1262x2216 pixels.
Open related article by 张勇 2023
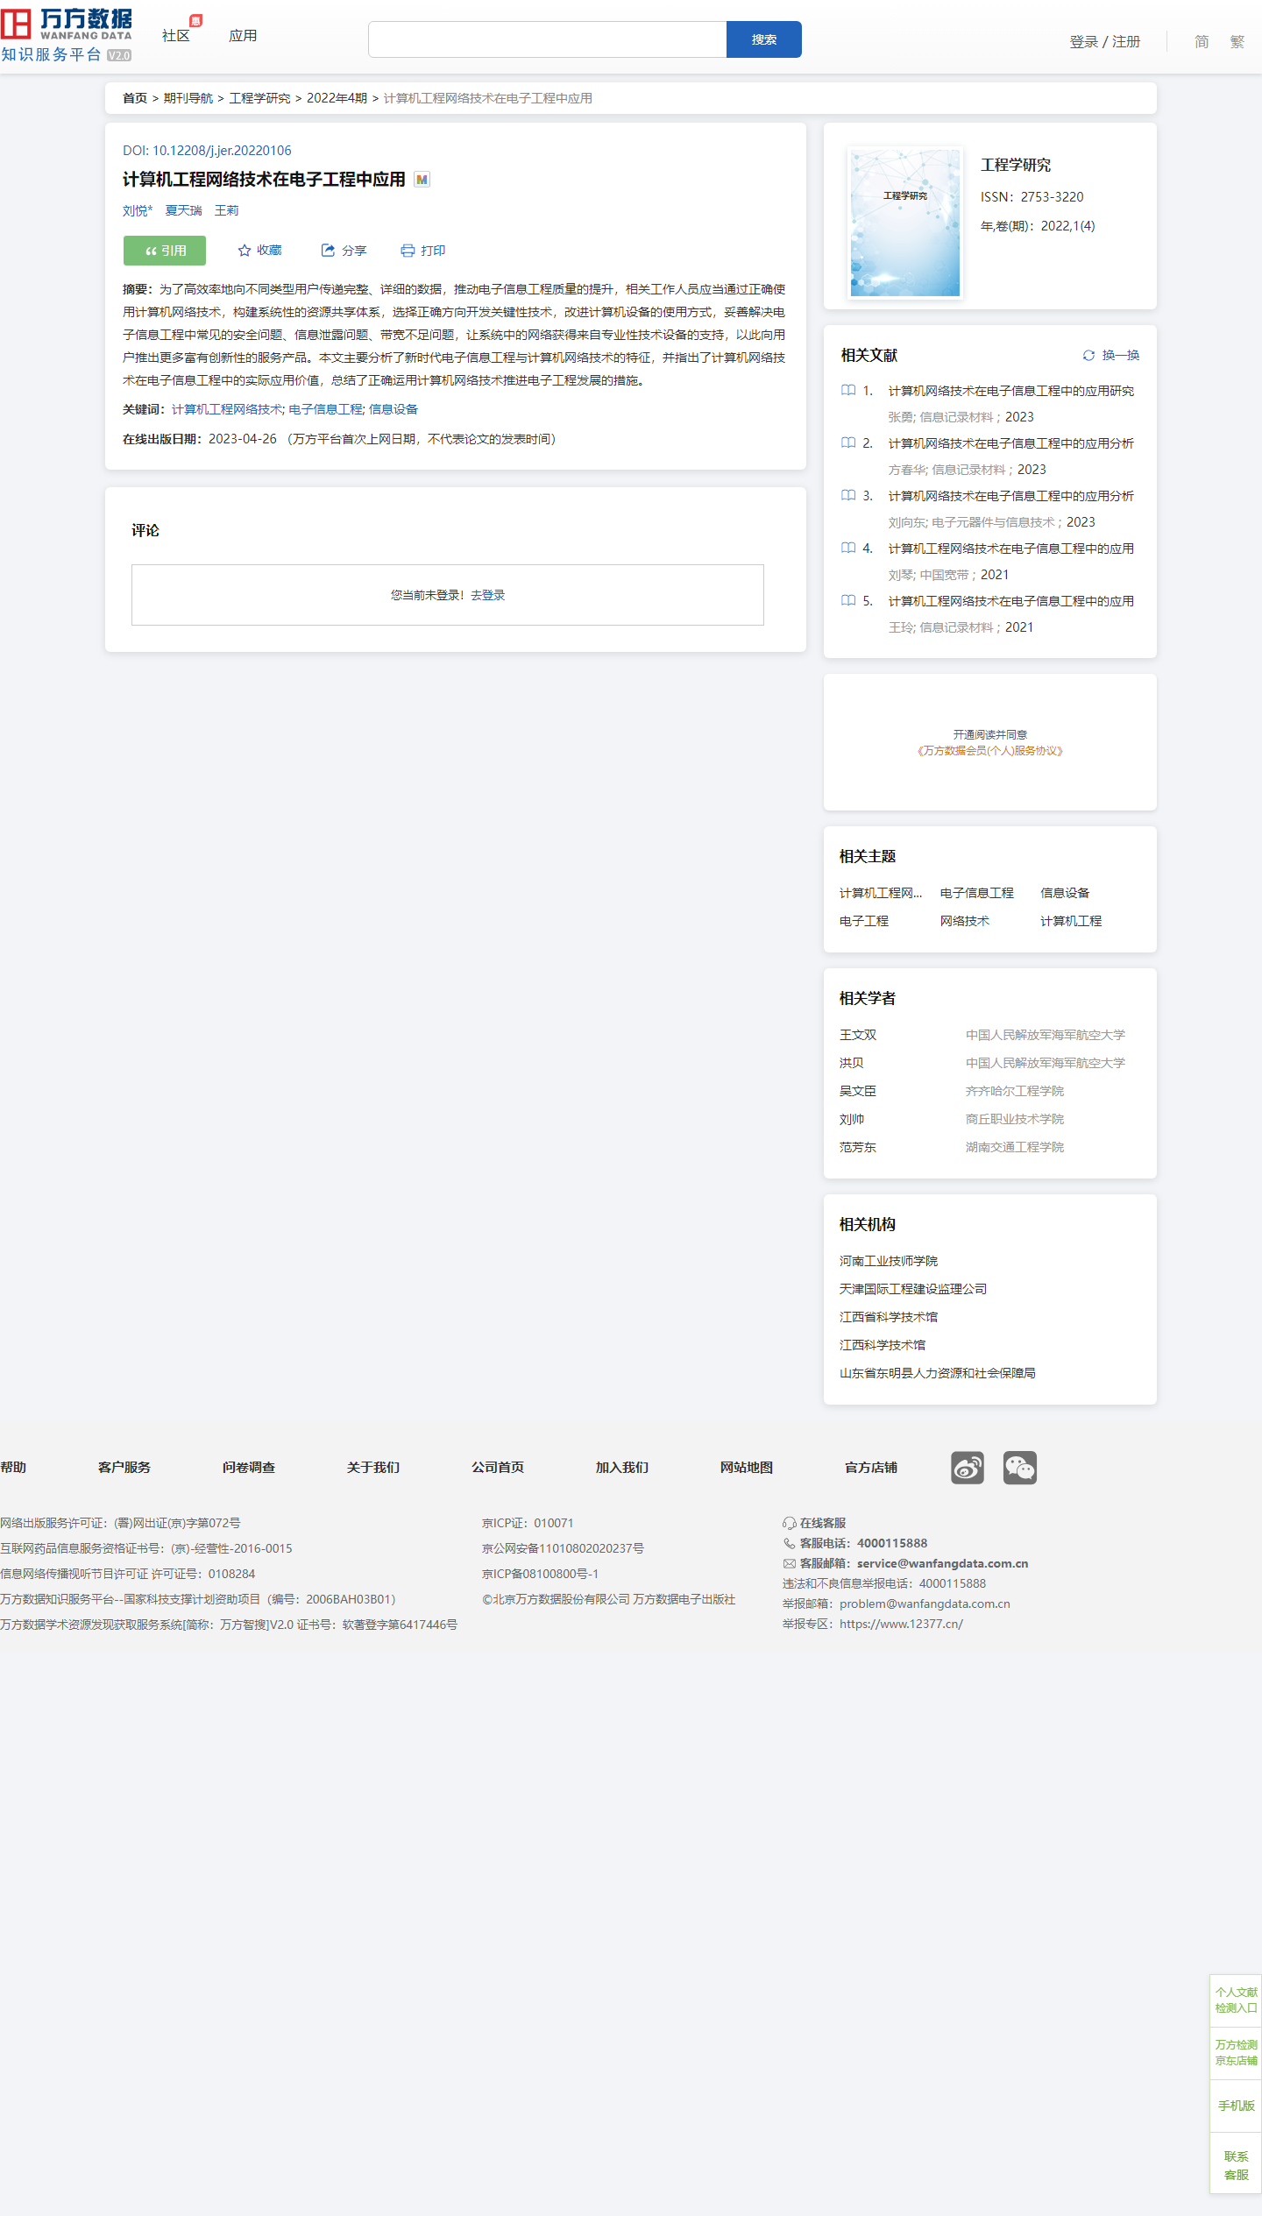pyautogui.click(x=1011, y=391)
